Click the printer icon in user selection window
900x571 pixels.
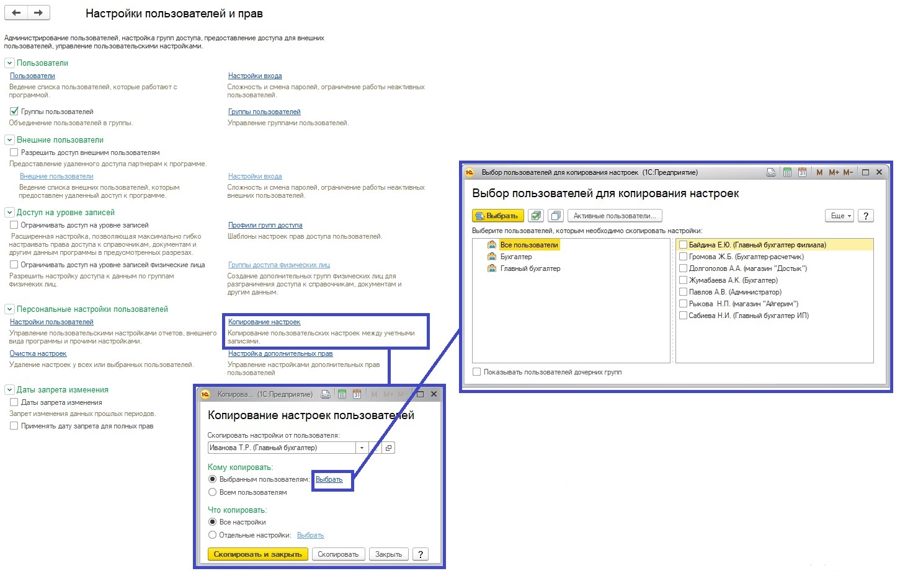point(771,172)
